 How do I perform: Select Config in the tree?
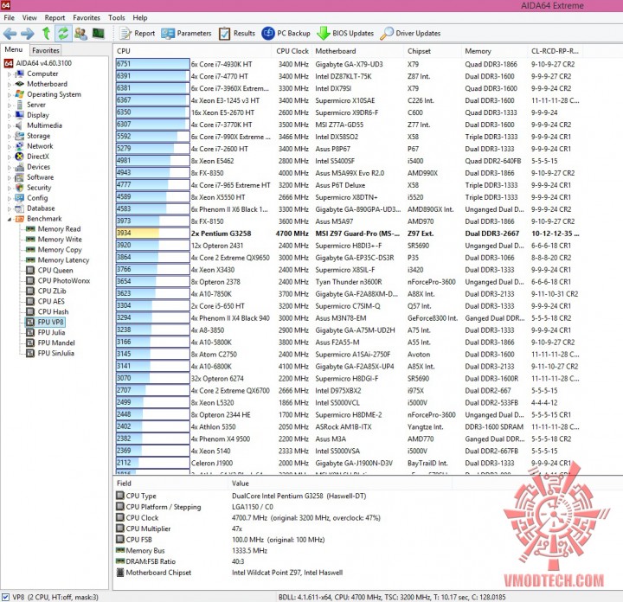click(37, 198)
